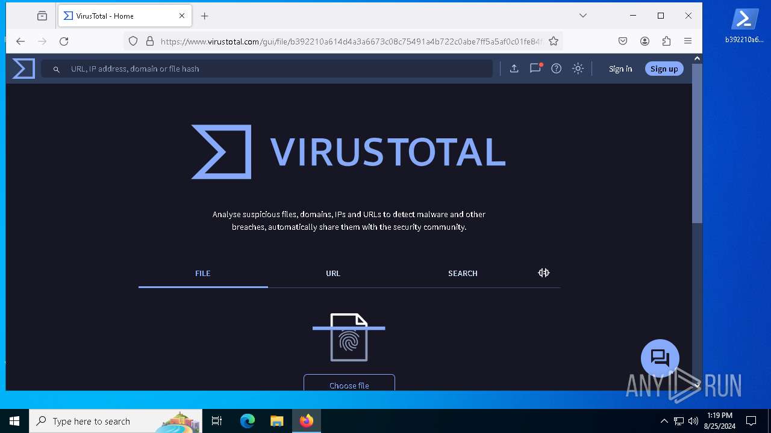This screenshot has height=433, width=771.
Task: Click the padlock site security icon
Action: click(149, 41)
